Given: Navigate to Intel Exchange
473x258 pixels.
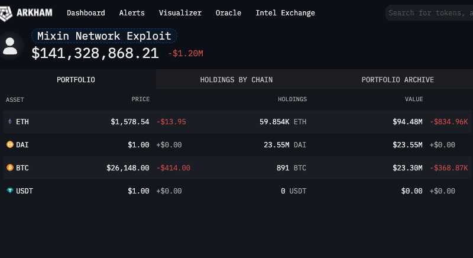Looking at the screenshot, I should tap(285, 13).
